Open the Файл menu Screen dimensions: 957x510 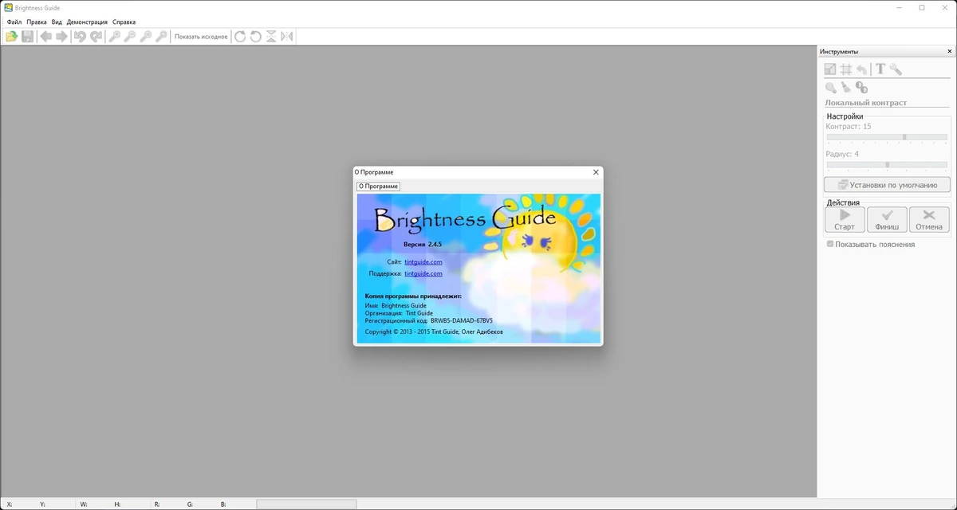coord(14,22)
